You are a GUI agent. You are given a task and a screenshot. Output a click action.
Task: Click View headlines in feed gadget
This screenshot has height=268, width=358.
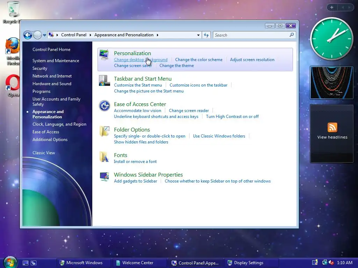(332, 137)
